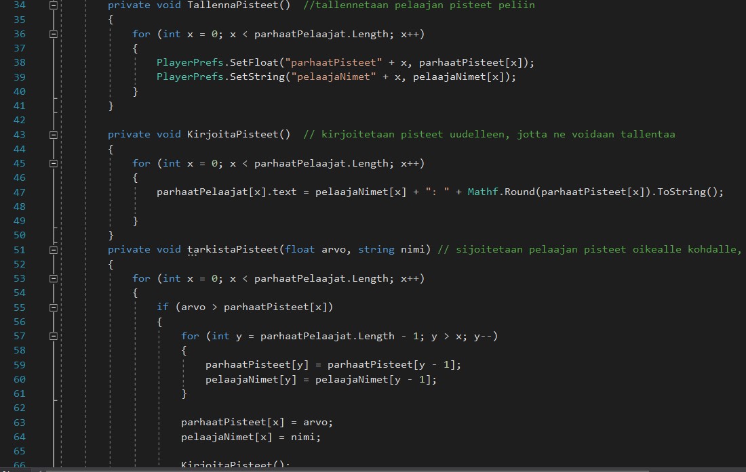
Task: Click line number 38 in the gutter
Action: [x=19, y=62]
